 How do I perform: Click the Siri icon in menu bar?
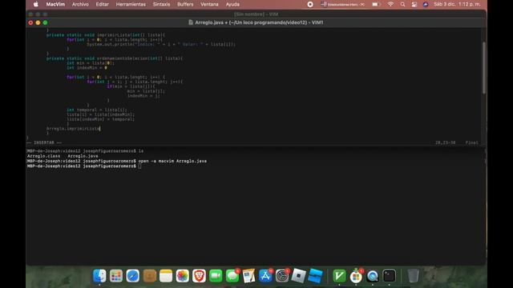click(426, 4)
